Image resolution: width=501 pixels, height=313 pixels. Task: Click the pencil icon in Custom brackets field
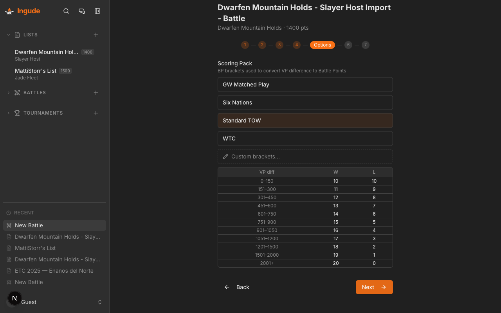(x=225, y=156)
